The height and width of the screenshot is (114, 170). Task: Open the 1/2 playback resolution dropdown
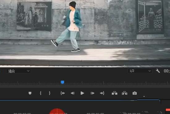(x=140, y=71)
